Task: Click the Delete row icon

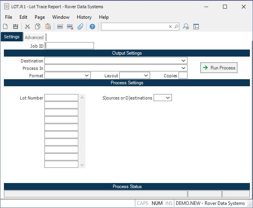Action: [x=70, y=27]
